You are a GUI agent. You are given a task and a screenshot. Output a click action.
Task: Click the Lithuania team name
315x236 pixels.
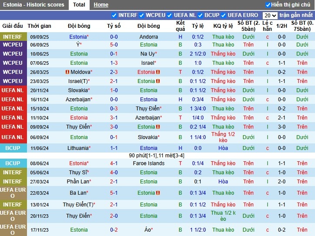(79, 148)
